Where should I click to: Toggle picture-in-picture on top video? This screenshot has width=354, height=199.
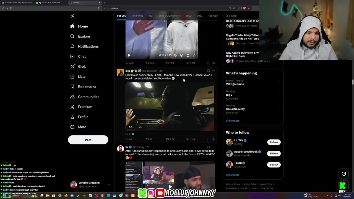point(188,55)
